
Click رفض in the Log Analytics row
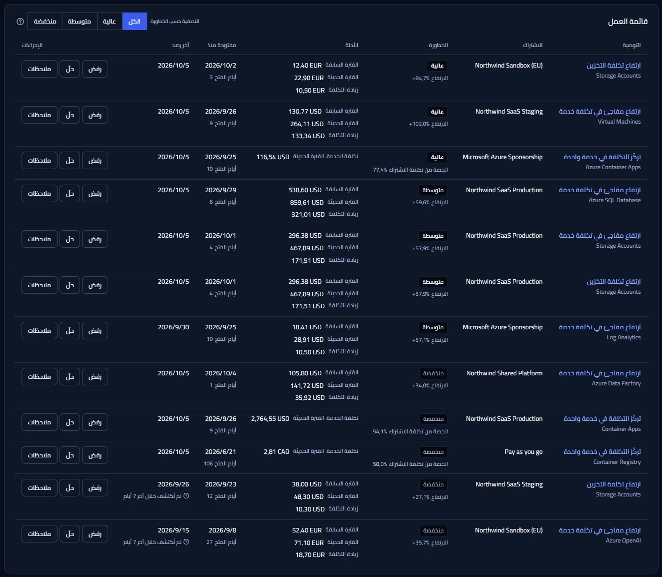pyautogui.click(x=95, y=331)
